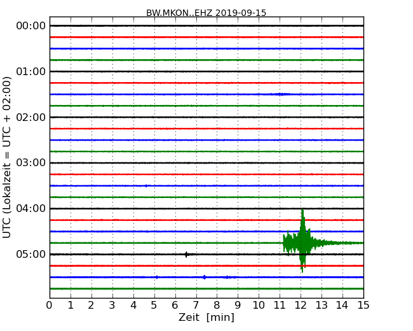Viewport: 413px width, 331px height.
Task: Click the Zeit [min] axis label
Action: (207, 317)
